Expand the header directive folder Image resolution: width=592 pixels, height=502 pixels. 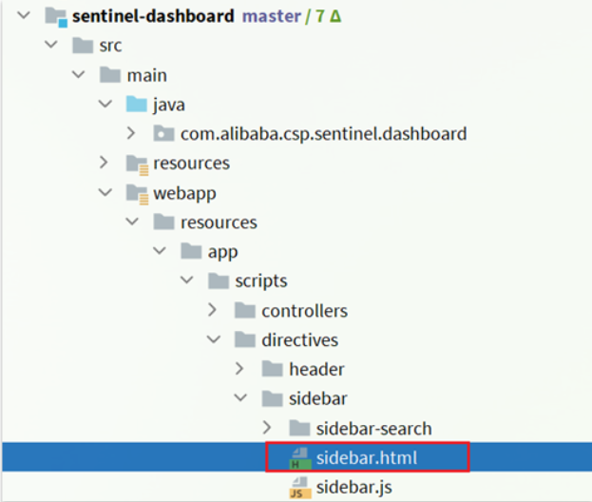239,369
